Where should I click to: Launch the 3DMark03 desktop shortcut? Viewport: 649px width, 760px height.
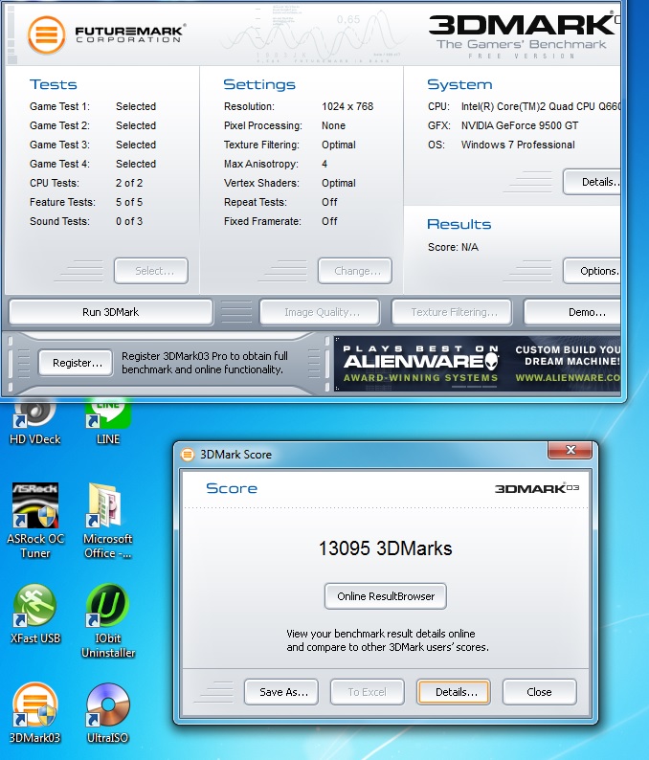pos(34,712)
